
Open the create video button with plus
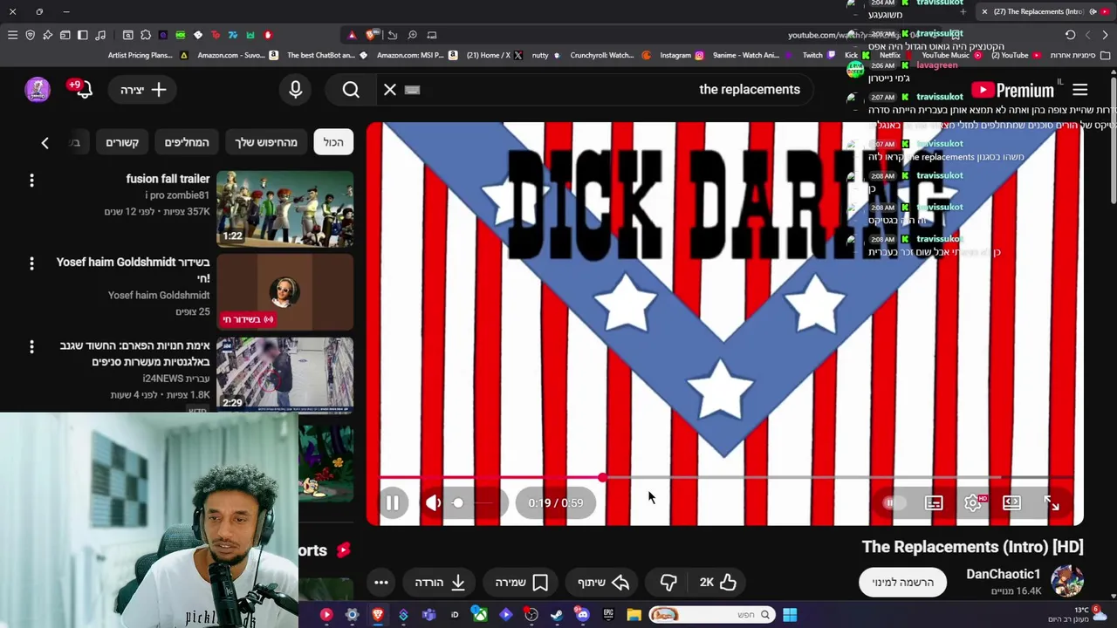[144, 90]
